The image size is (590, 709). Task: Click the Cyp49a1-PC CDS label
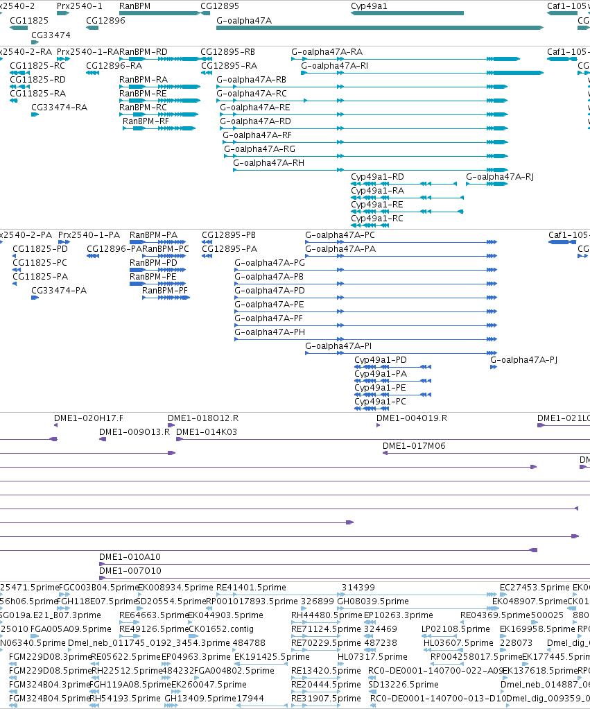[x=380, y=402]
